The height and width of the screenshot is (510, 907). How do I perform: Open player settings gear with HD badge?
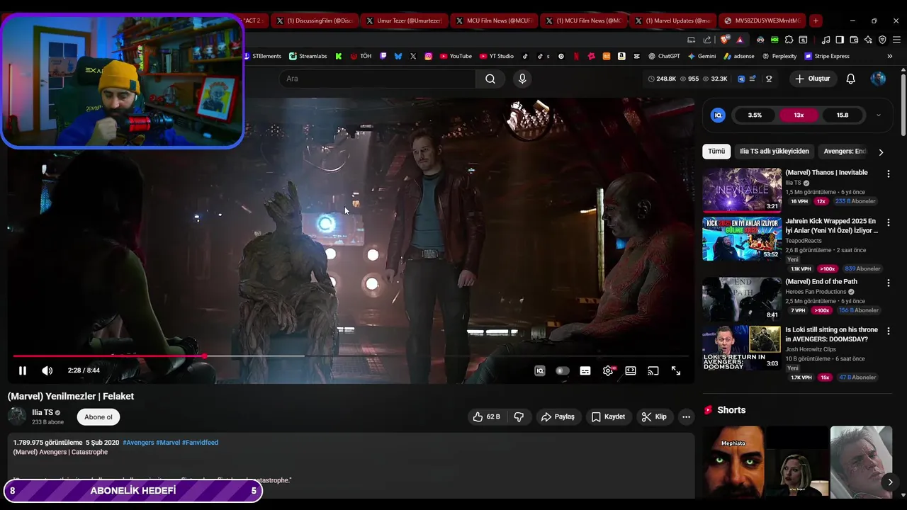pyautogui.click(x=608, y=370)
